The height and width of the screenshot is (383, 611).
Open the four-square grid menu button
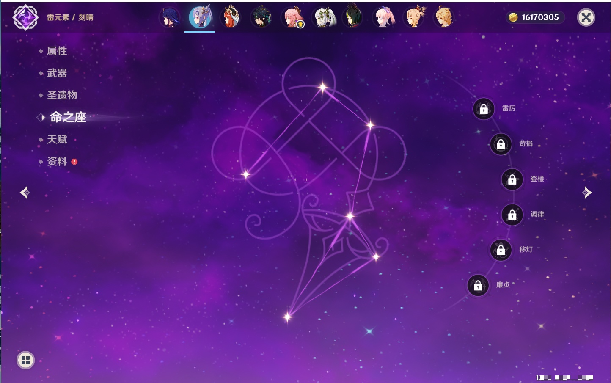coord(25,360)
